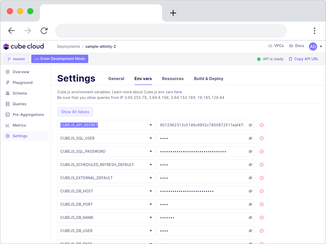Open the Build & Deploy tab

coord(209,79)
